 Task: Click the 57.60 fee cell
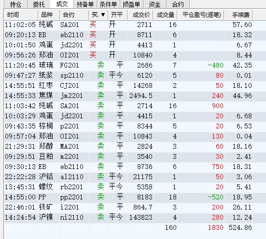242,25
